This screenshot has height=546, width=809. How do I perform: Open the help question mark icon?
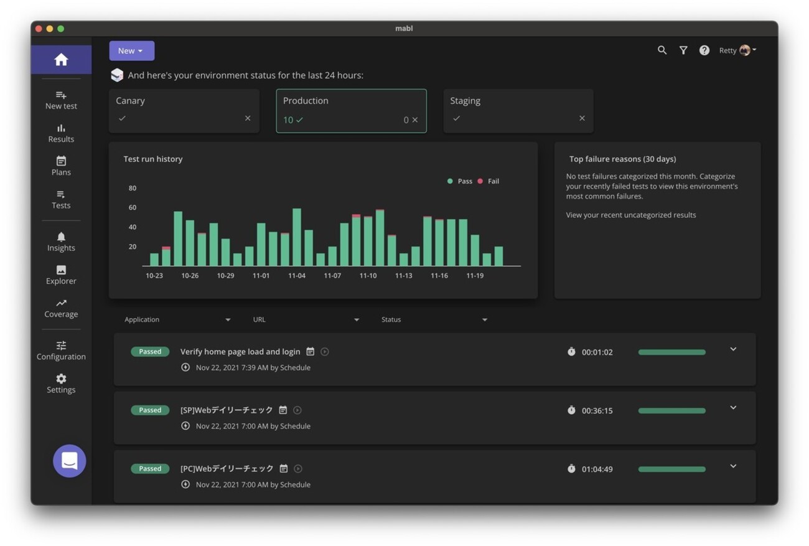[x=704, y=50]
